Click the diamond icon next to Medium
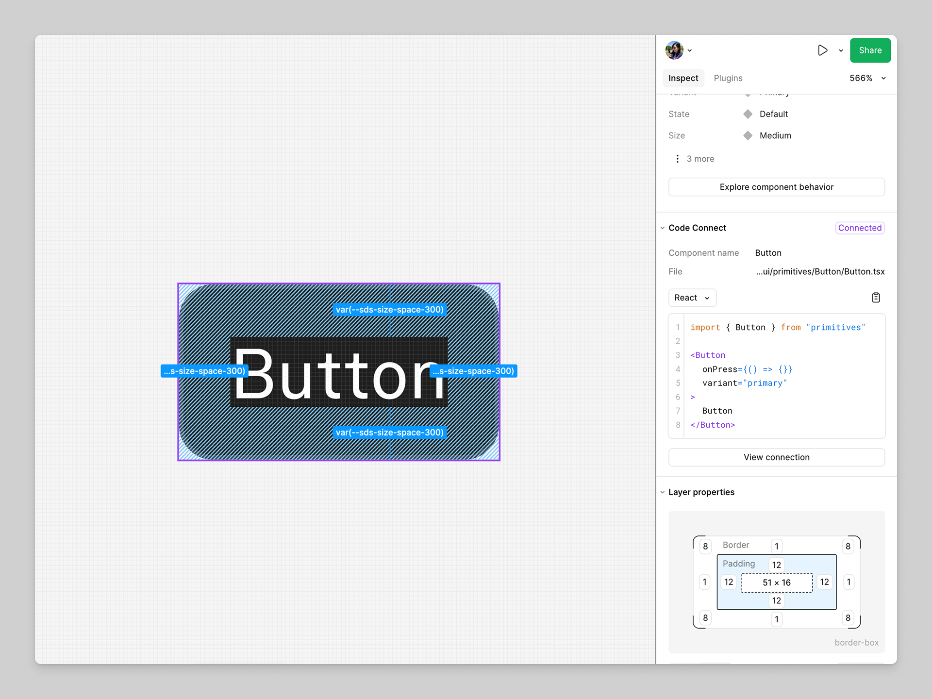Screen dimensions: 932x699 click(748, 135)
